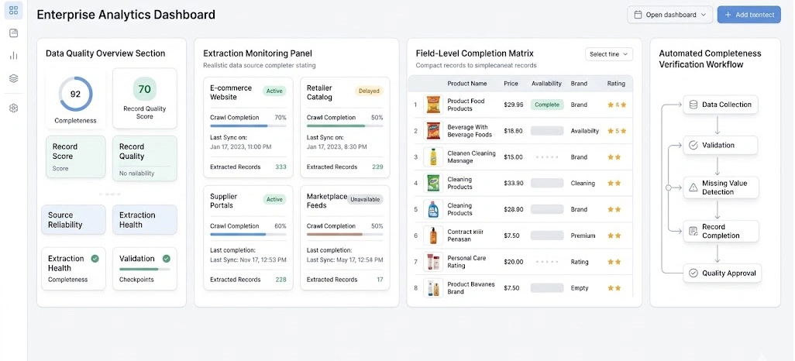The height and width of the screenshot is (361, 795).
Task: Open the layers icon in sidebar
Action: coord(14,78)
